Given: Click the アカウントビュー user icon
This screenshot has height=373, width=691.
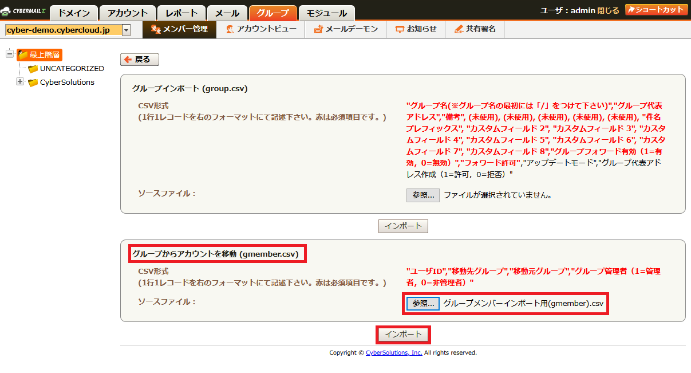Looking at the screenshot, I should (x=230, y=29).
